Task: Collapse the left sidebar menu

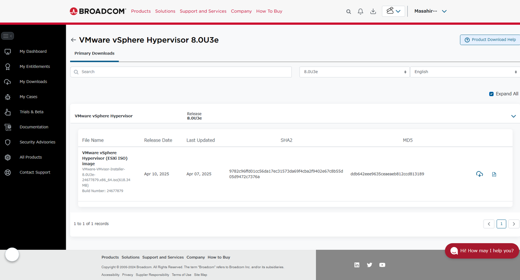Action: click(x=8, y=36)
